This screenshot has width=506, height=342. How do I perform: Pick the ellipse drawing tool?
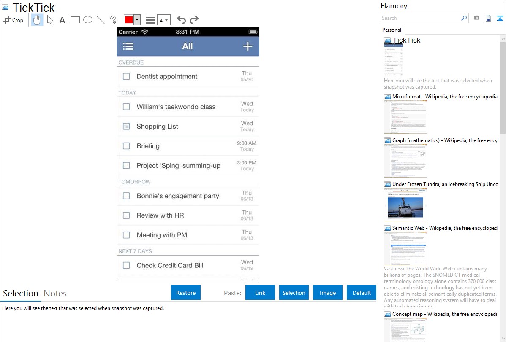[x=88, y=20]
